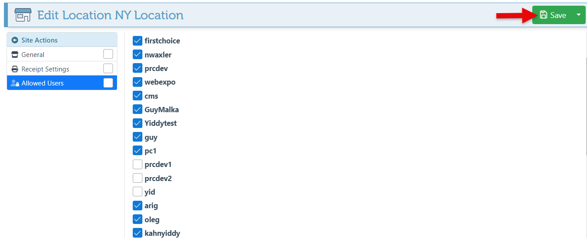Toggle the checkbox beside General menu item
This screenshot has height=238, width=587.
point(108,54)
